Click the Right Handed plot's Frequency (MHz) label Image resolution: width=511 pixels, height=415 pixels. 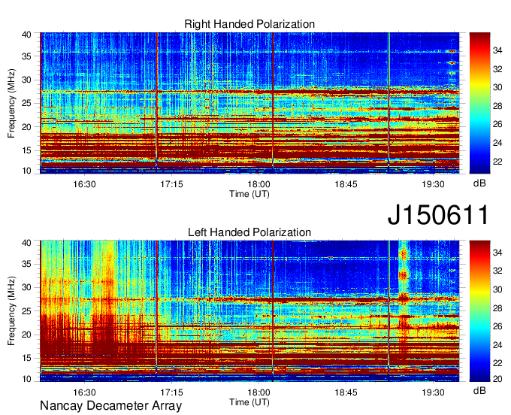click(x=11, y=103)
